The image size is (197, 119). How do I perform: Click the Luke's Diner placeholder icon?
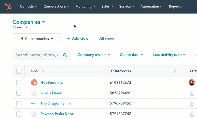34,93
